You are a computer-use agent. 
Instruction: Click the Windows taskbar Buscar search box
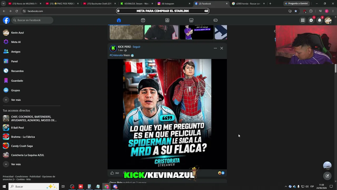(x=33, y=187)
